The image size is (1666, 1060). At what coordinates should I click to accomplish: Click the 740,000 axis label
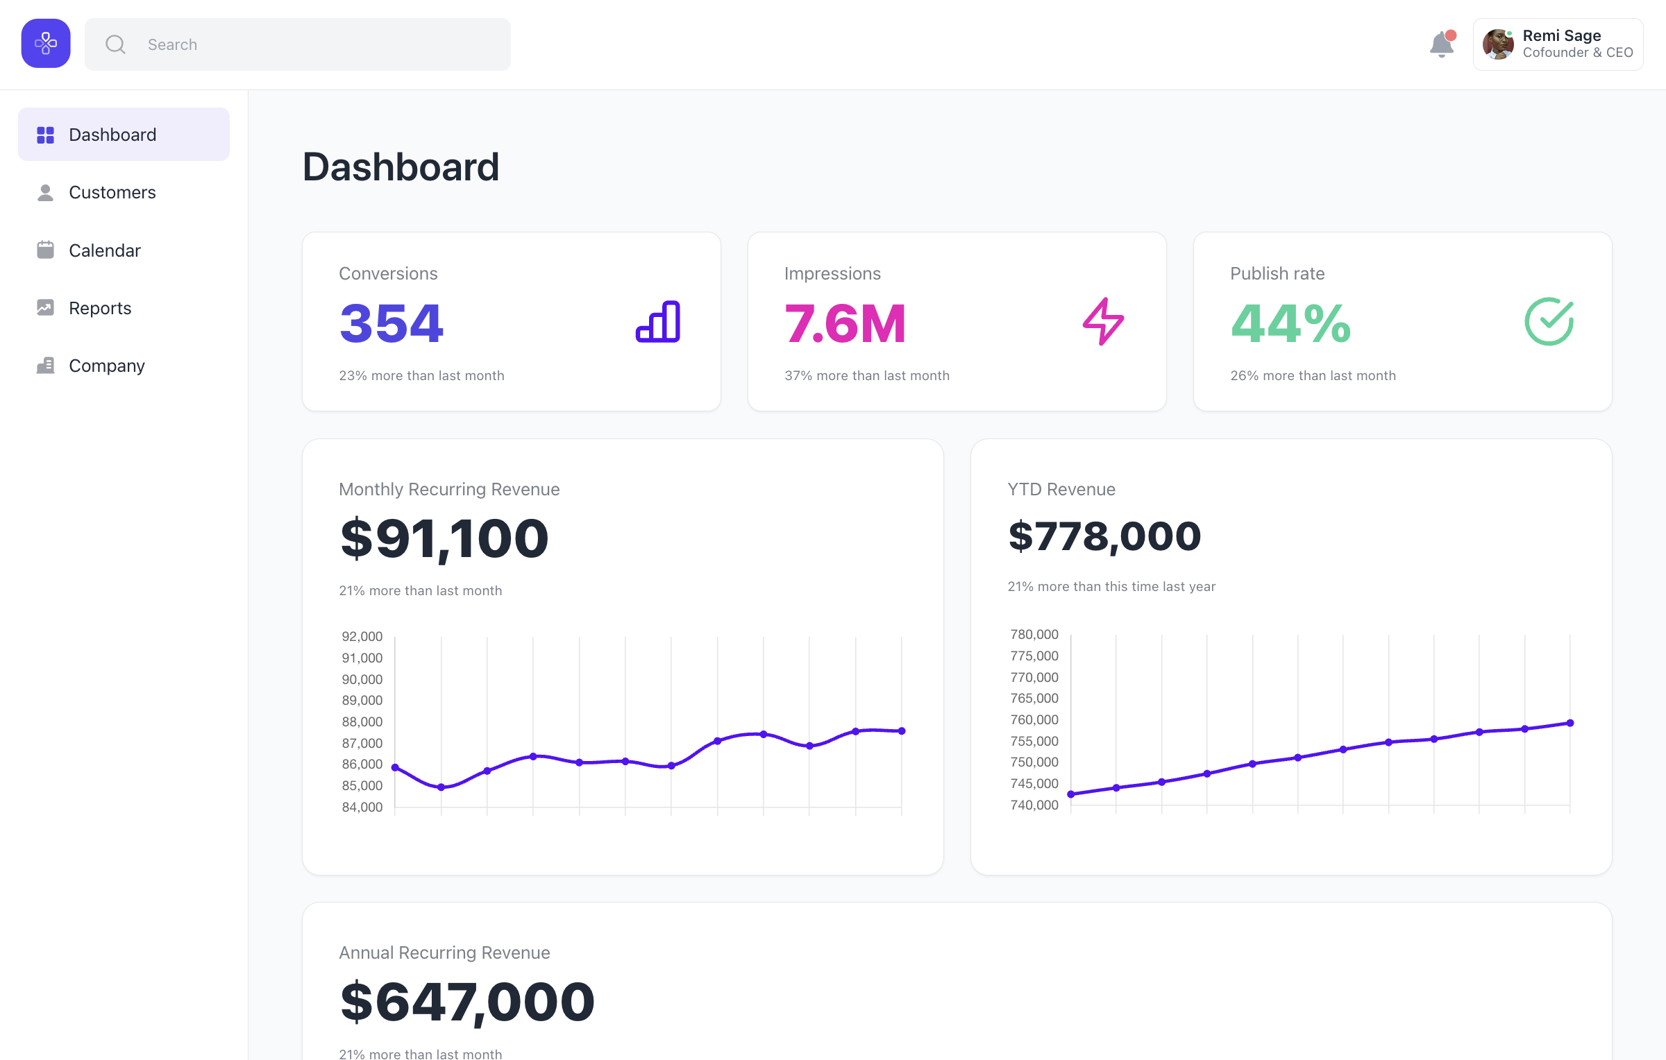tap(1034, 805)
